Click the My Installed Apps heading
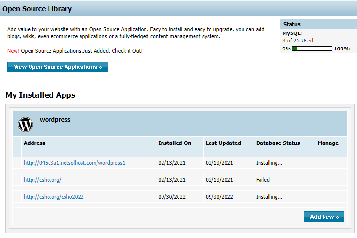 pos(40,95)
